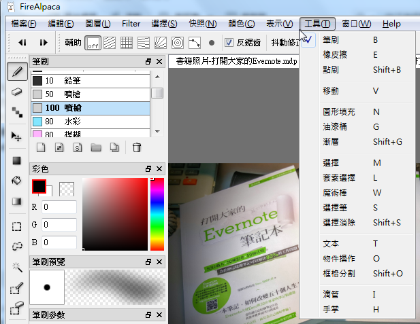Select the selection pen tool icon

(x=16, y=288)
